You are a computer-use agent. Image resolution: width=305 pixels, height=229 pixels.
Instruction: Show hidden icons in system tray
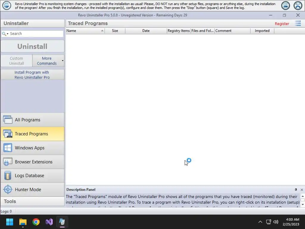coord(260,222)
